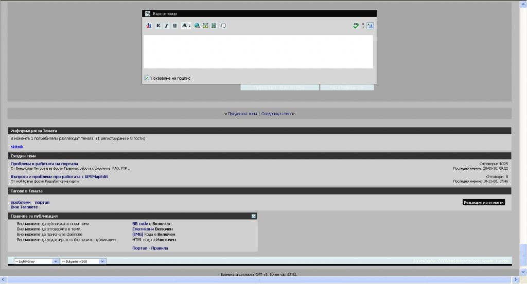Insert a hyperlink with the globe icon
The image size is (527, 284).
(197, 26)
